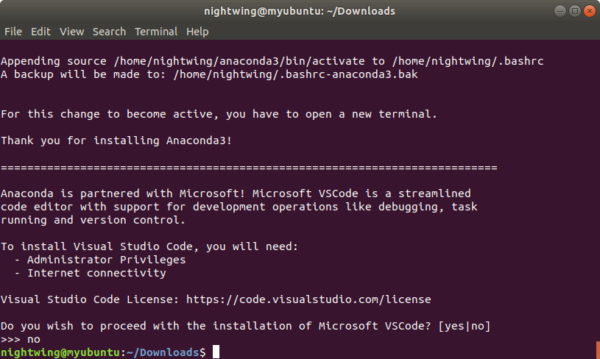The height and width of the screenshot is (359, 600).
Task: Open the Terminal menu
Action: click(x=156, y=32)
